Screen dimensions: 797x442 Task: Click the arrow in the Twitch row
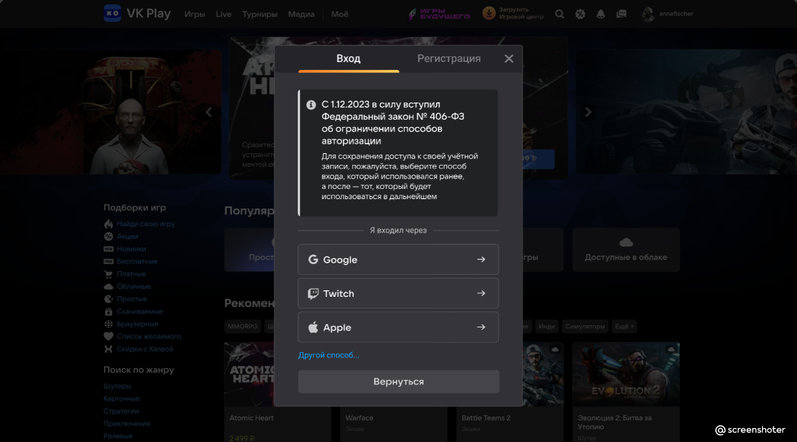click(x=481, y=293)
